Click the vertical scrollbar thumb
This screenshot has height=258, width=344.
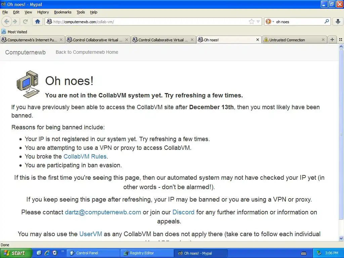341,134
